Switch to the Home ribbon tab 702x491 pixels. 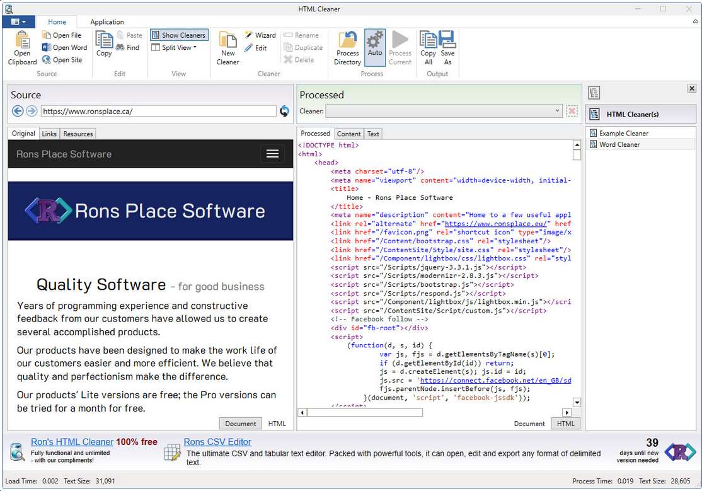pyautogui.click(x=57, y=22)
